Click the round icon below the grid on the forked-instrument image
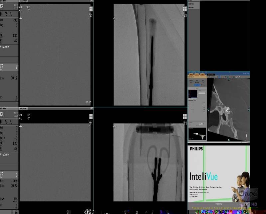Image resolution: width=266 pixels, height=214 pixels. click(185, 123)
